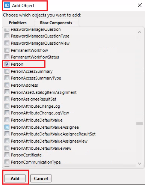Click the Add button

pyautogui.click(x=15, y=178)
